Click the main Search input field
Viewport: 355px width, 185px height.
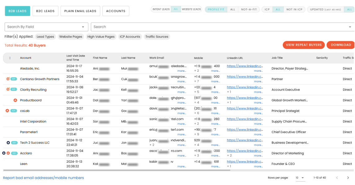(220, 27)
